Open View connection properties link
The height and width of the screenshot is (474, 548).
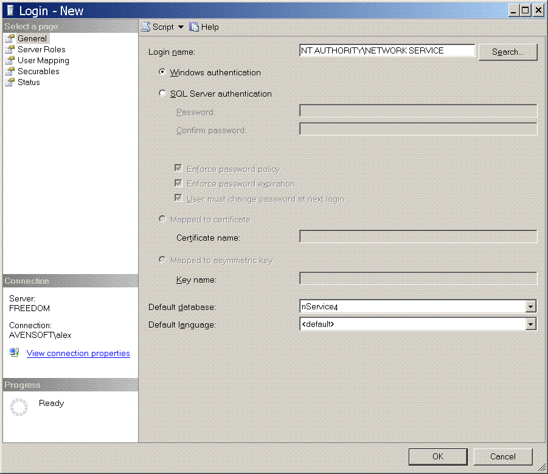[78, 353]
